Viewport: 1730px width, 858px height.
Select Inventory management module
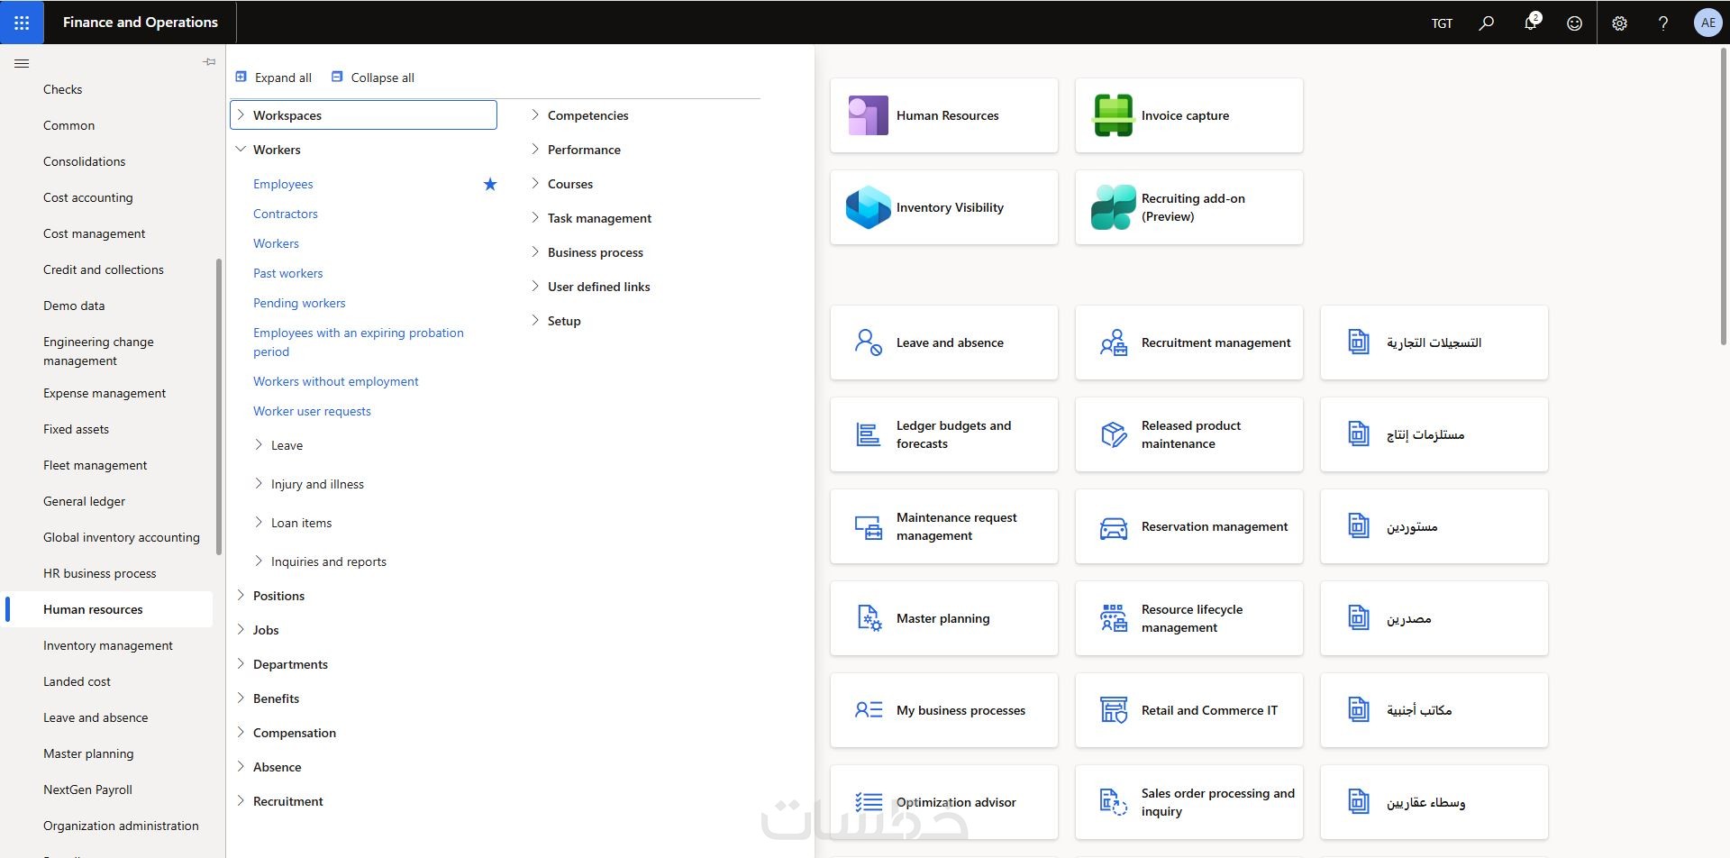(108, 645)
